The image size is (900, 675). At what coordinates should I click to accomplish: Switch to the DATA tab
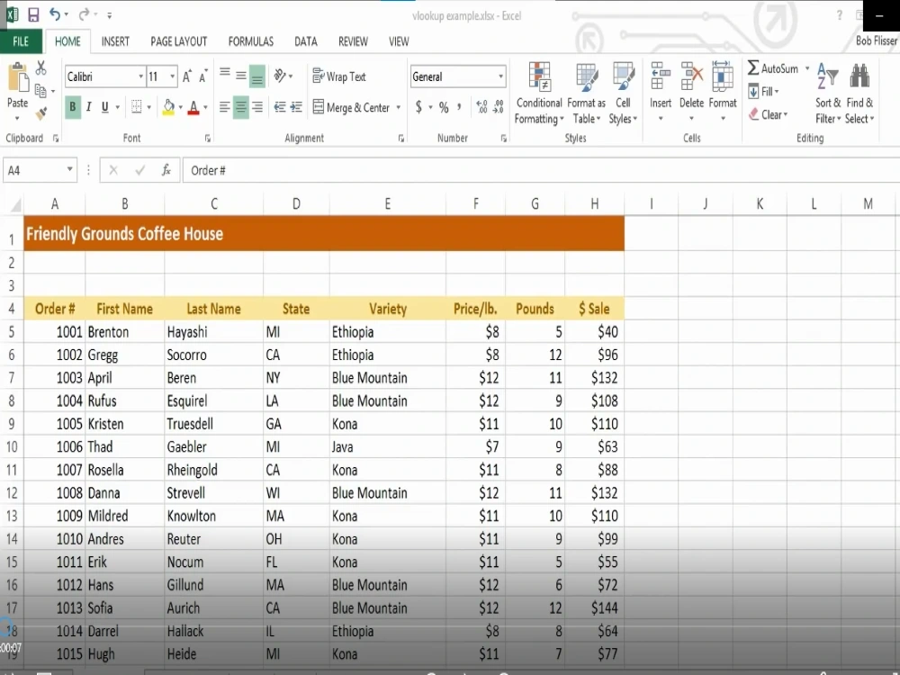coord(306,41)
